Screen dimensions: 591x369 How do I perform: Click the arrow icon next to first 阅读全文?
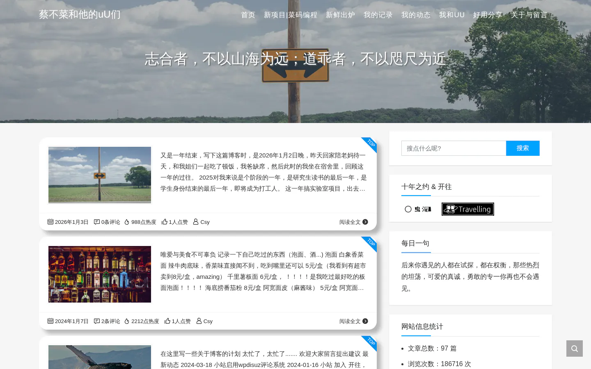(x=365, y=222)
